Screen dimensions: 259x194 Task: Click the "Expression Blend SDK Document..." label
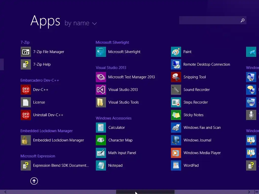(x=61, y=165)
